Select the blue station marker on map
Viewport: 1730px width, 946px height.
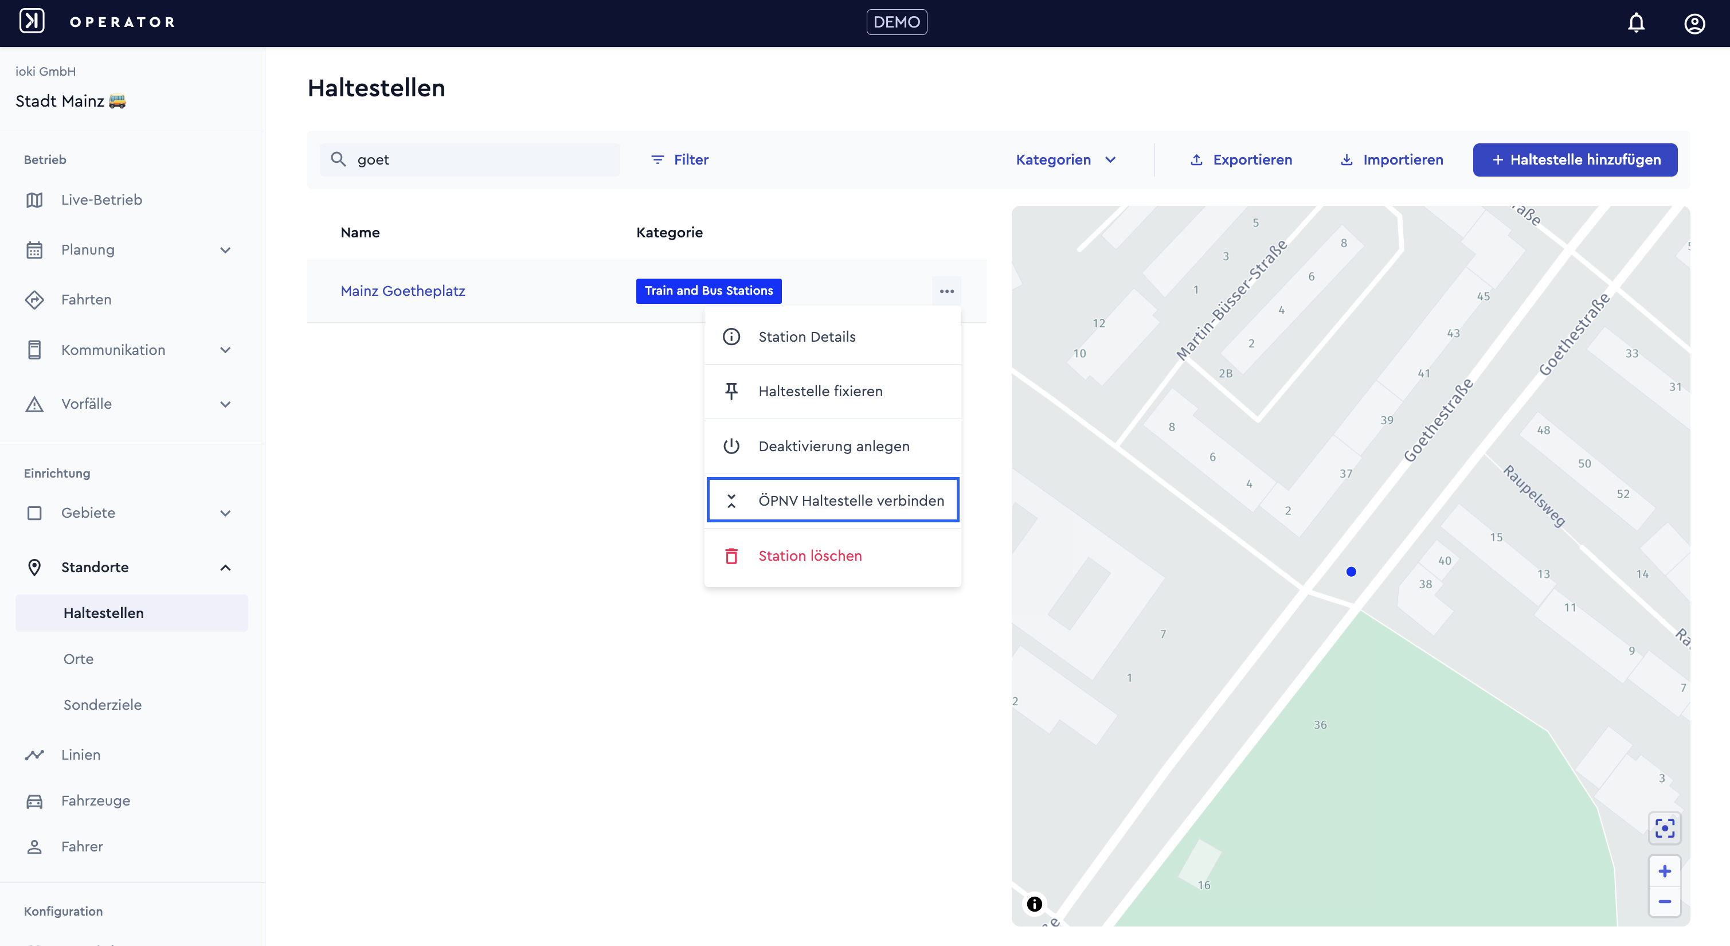(1351, 572)
